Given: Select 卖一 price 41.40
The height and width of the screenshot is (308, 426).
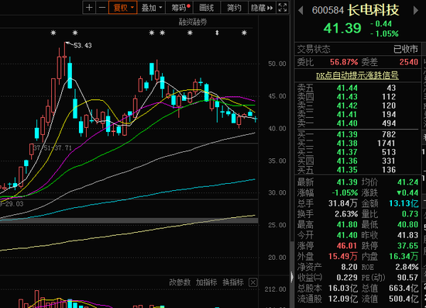Looking at the screenshot, I should 347,123.
